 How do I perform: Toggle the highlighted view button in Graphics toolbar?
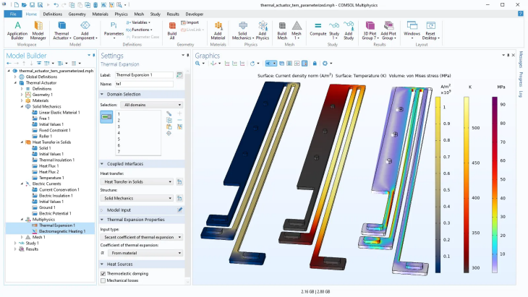point(271,64)
